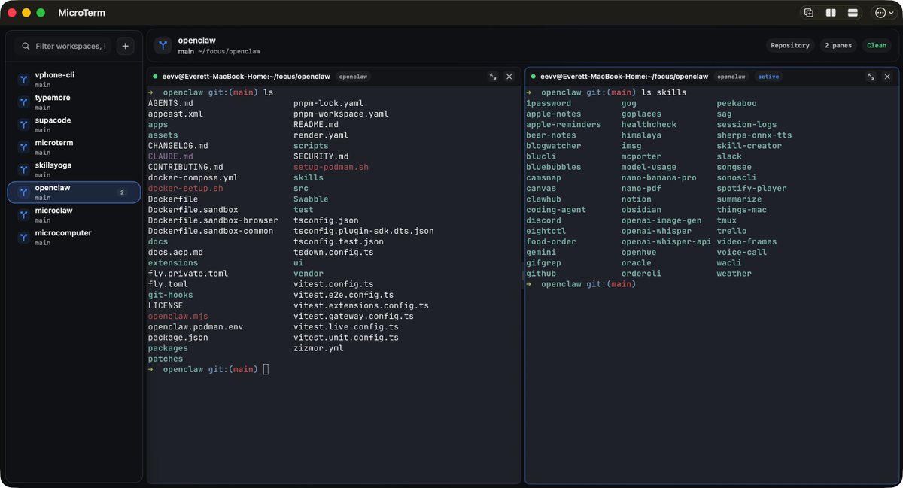
Task: Select the typemore workspace
Action: 74,102
